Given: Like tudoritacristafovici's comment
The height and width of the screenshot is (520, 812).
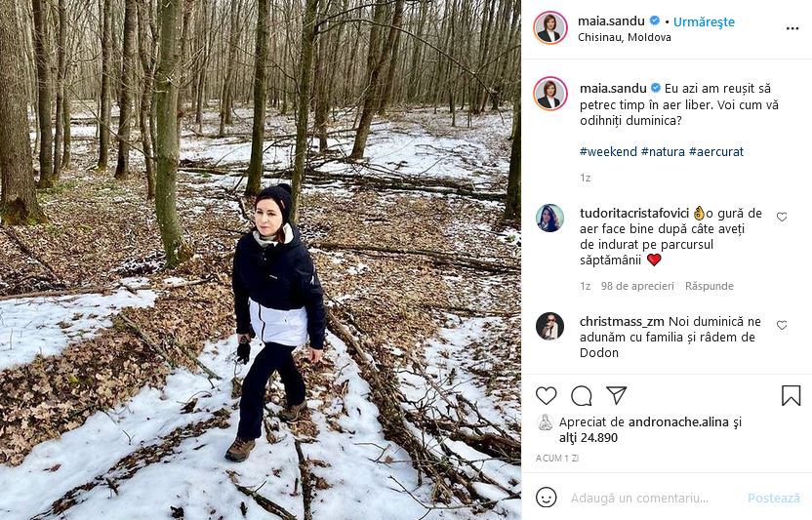Looking at the screenshot, I should click(782, 217).
